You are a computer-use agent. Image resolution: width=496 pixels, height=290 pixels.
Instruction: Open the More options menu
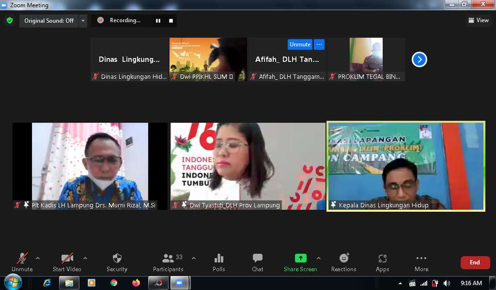[x=421, y=262]
